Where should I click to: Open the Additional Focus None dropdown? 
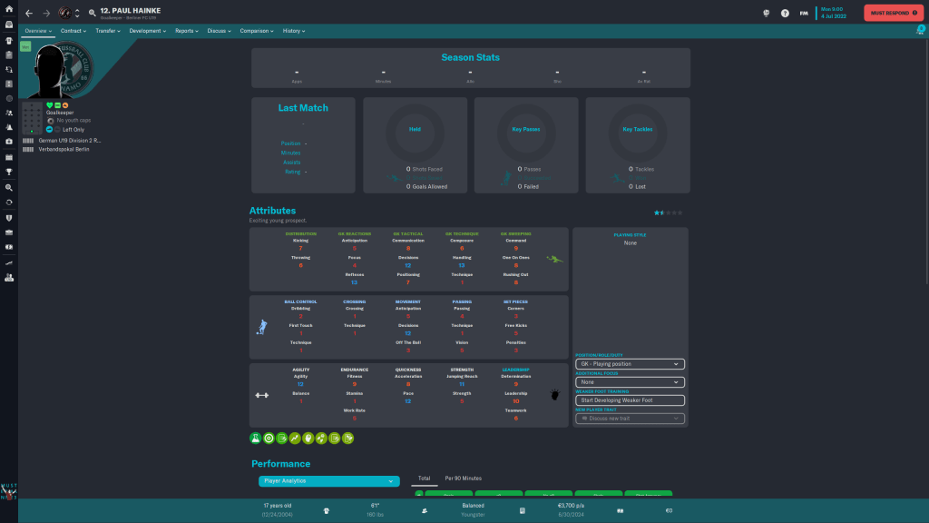point(630,382)
